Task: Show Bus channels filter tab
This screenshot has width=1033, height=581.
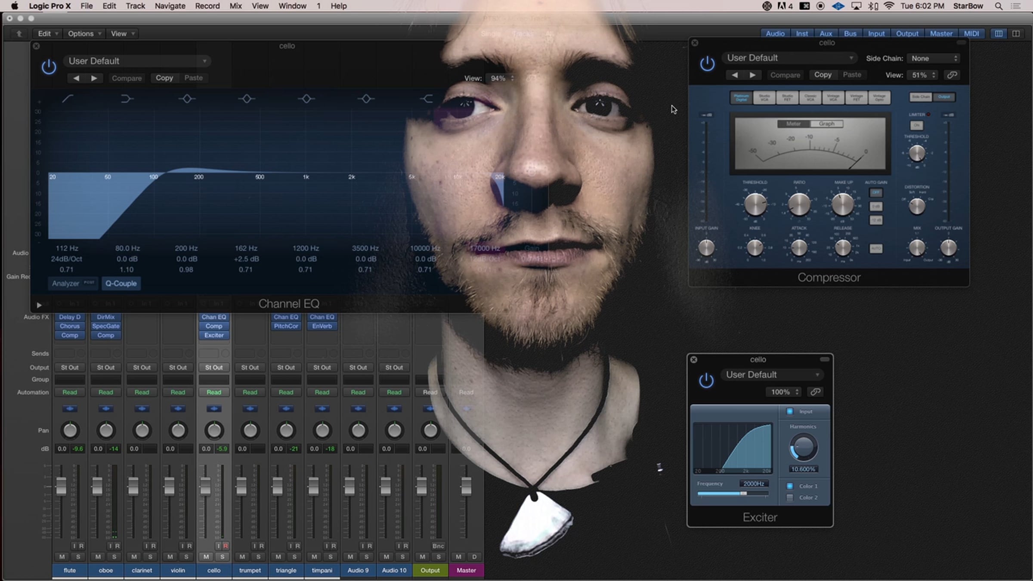Action: click(850, 34)
